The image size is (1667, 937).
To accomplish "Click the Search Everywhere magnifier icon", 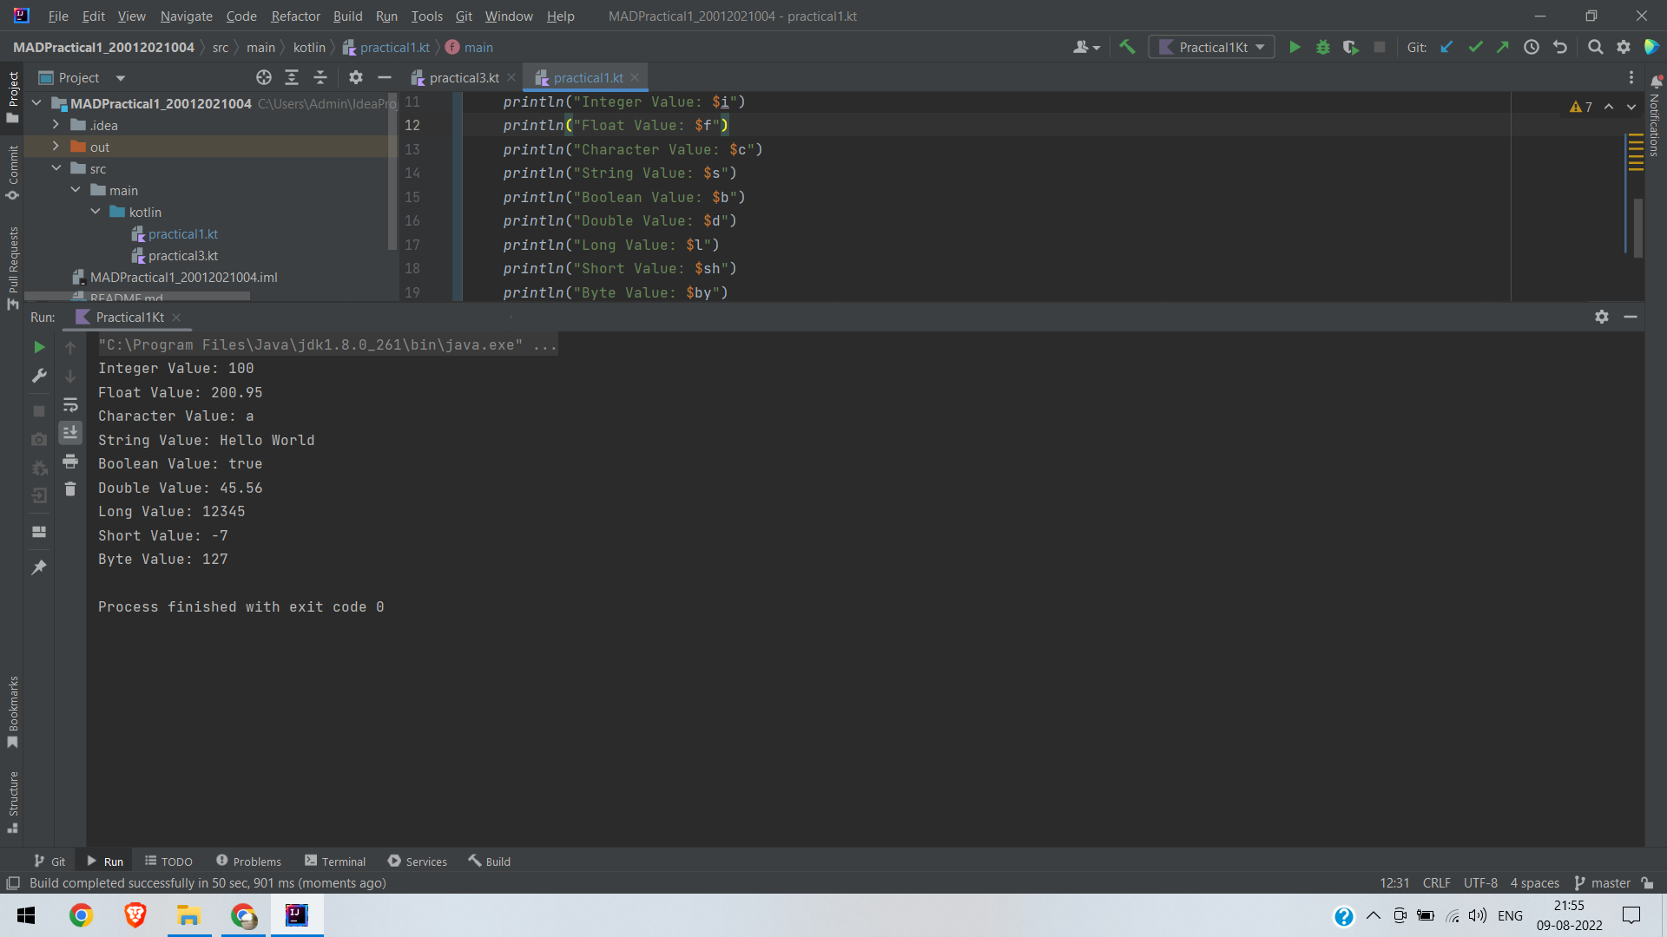I will [1595, 47].
